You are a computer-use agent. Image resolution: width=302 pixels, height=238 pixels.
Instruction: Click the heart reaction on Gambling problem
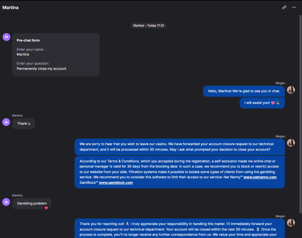46,208
